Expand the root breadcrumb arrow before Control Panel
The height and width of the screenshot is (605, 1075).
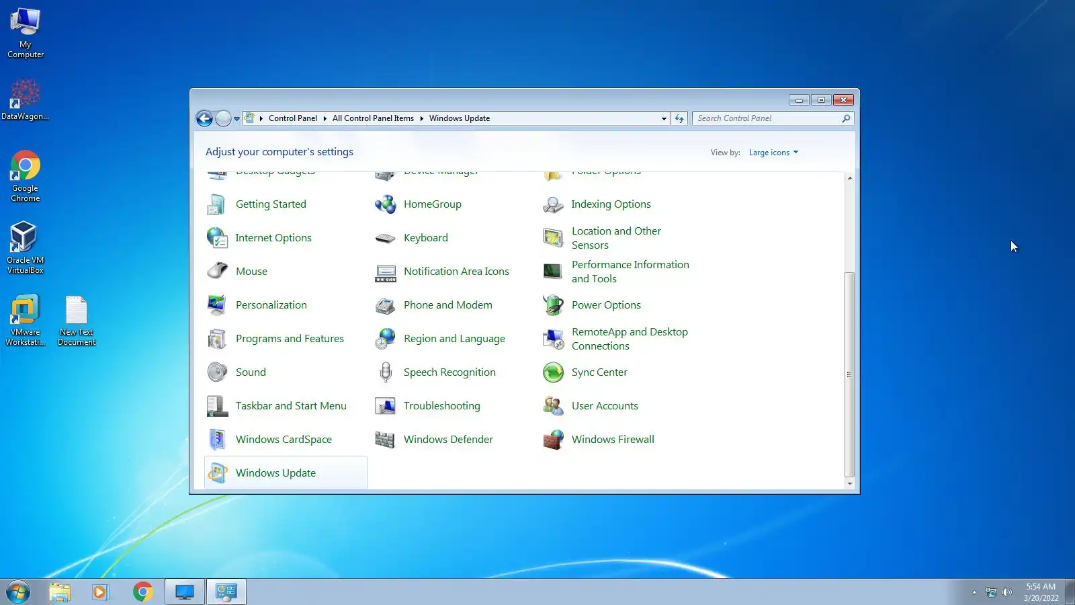[261, 118]
